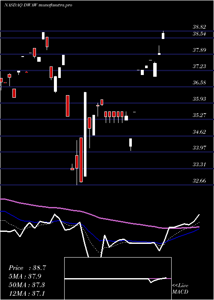
Task: Click the last white candle near 38.54
Action: pos(163,36)
